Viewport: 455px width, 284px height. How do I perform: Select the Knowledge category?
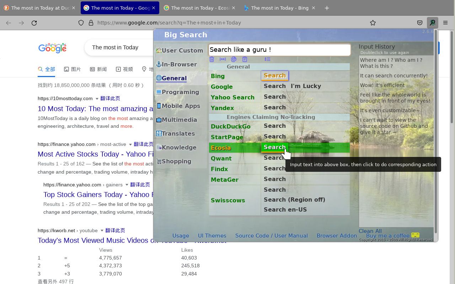176,147
